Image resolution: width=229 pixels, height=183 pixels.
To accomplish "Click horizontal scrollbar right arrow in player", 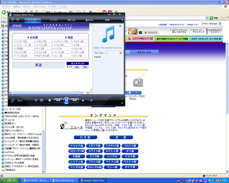I will click(88, 93).
